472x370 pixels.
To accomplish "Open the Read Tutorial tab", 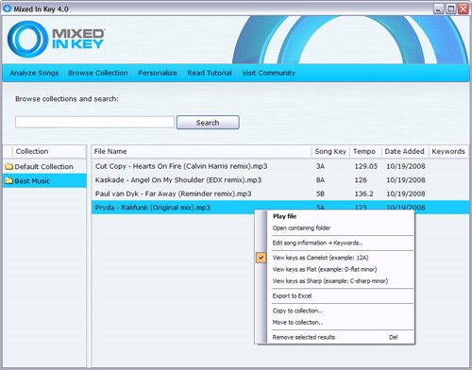I will (x=210, y=73).
